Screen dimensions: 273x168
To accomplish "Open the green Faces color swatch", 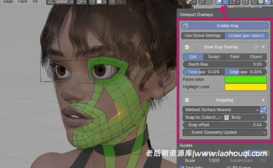I will 246,79.
